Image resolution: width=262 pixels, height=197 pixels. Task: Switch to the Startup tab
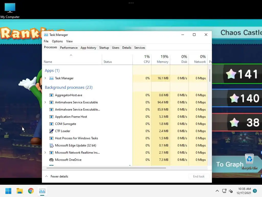(x=104, y=48)
